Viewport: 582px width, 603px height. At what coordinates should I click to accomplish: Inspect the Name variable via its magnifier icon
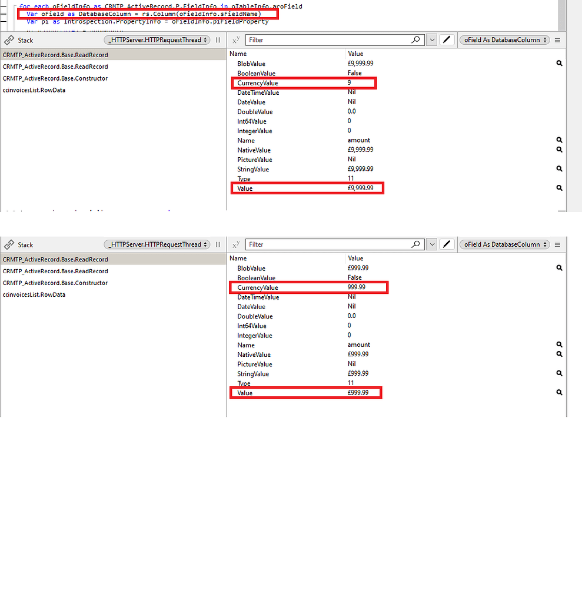[558, 140]
